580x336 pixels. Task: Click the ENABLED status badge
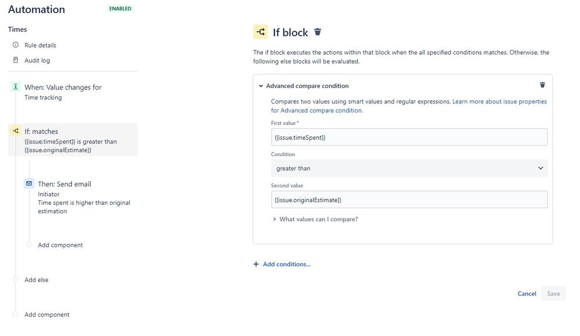(x=120, y=9)
